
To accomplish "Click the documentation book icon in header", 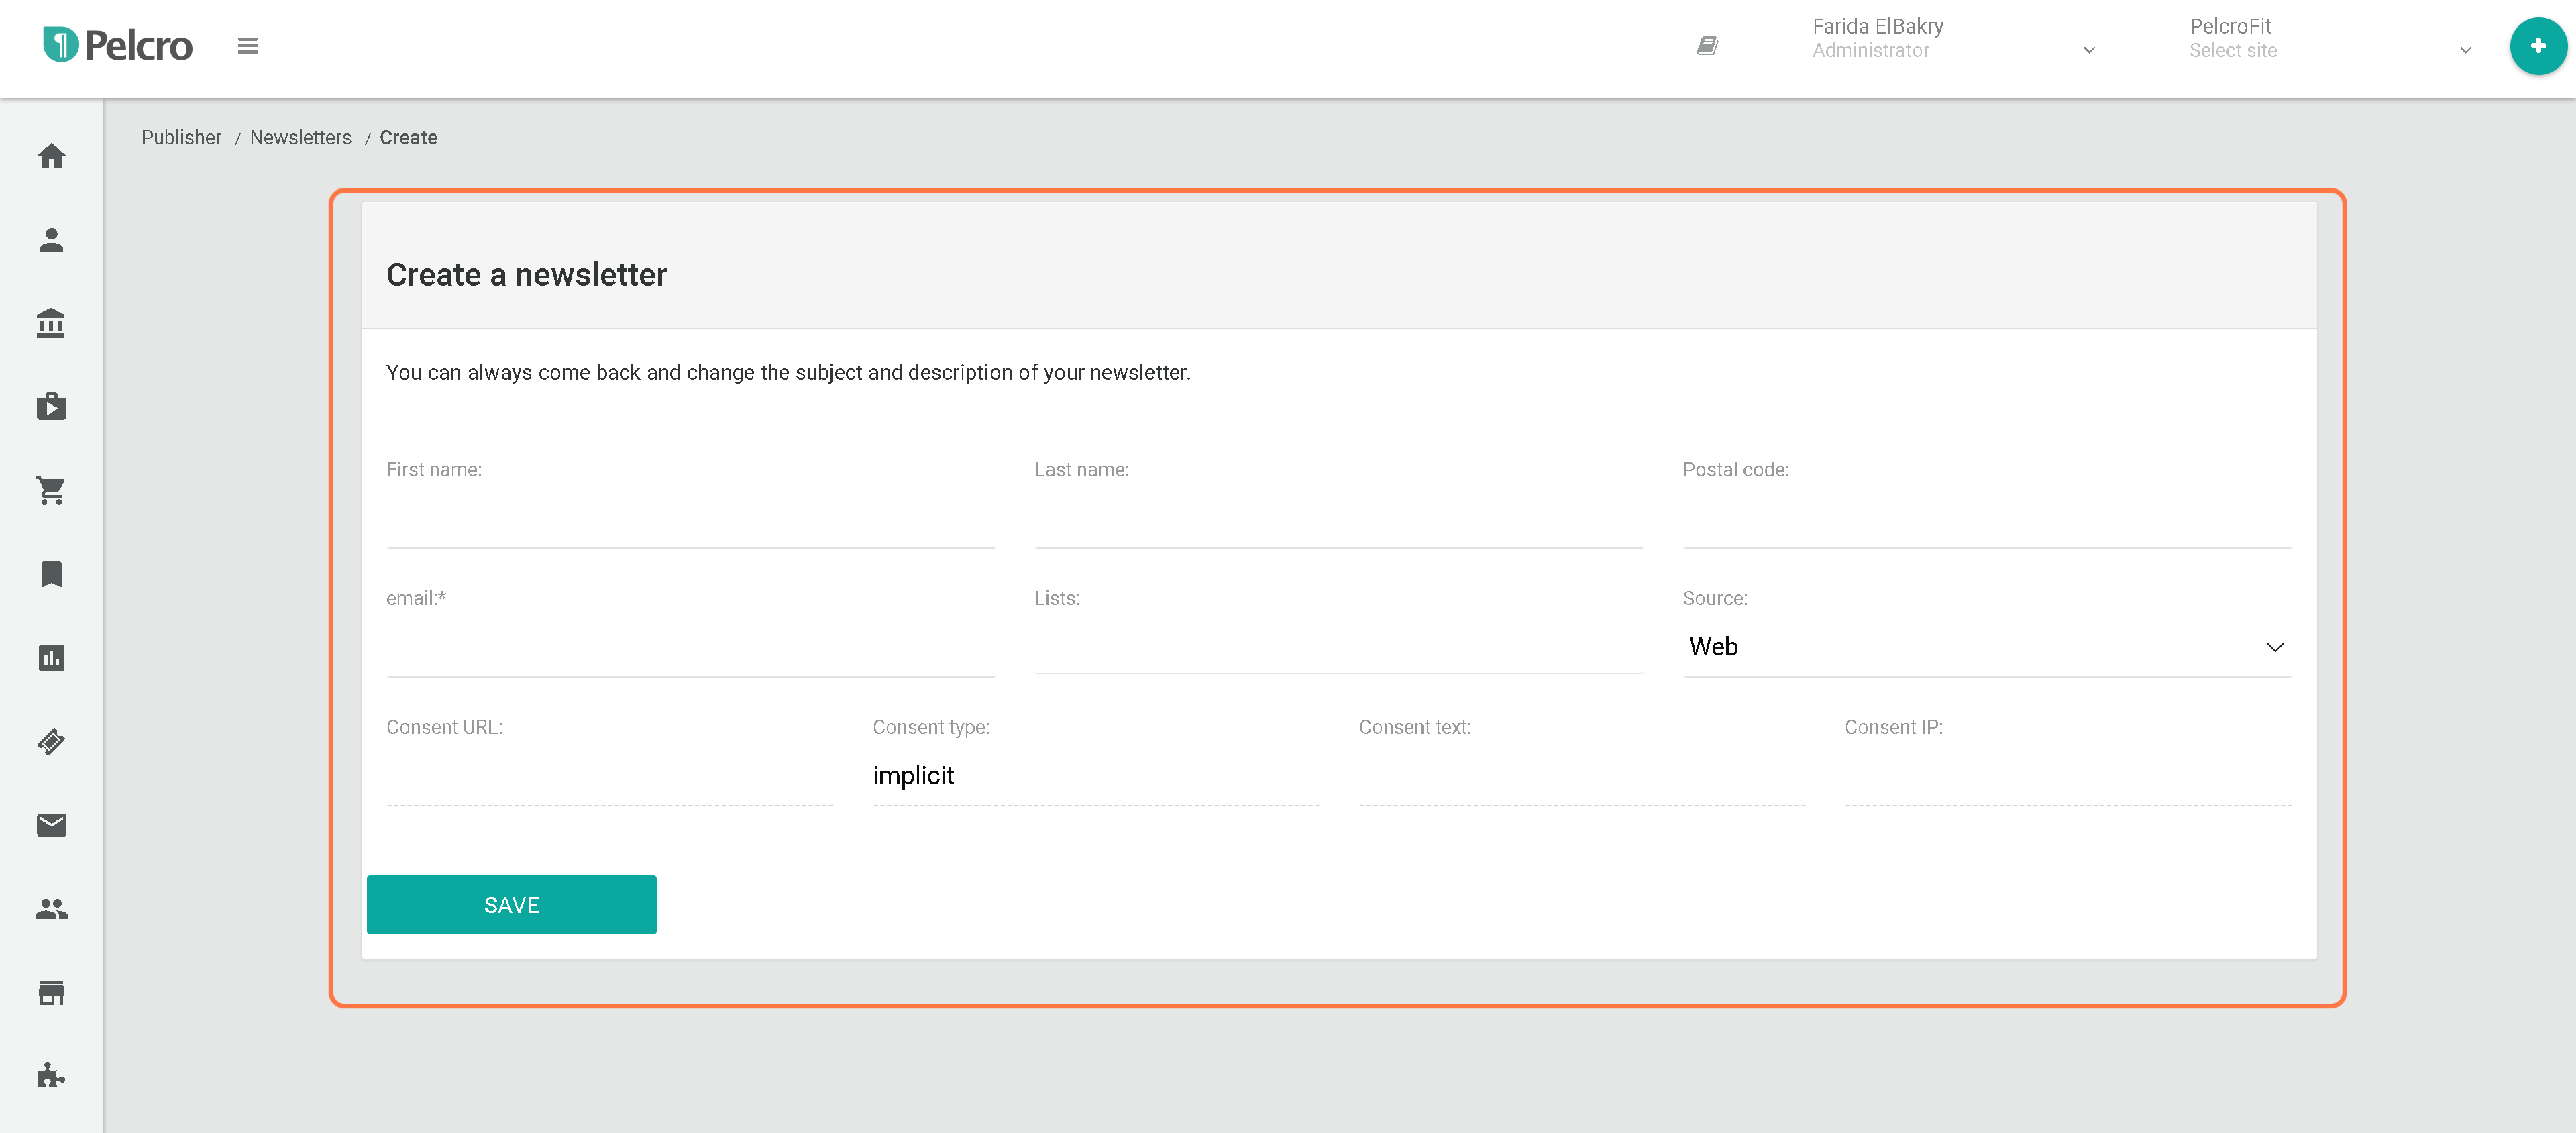I will pyautogui.click(x=1707, y=46).
